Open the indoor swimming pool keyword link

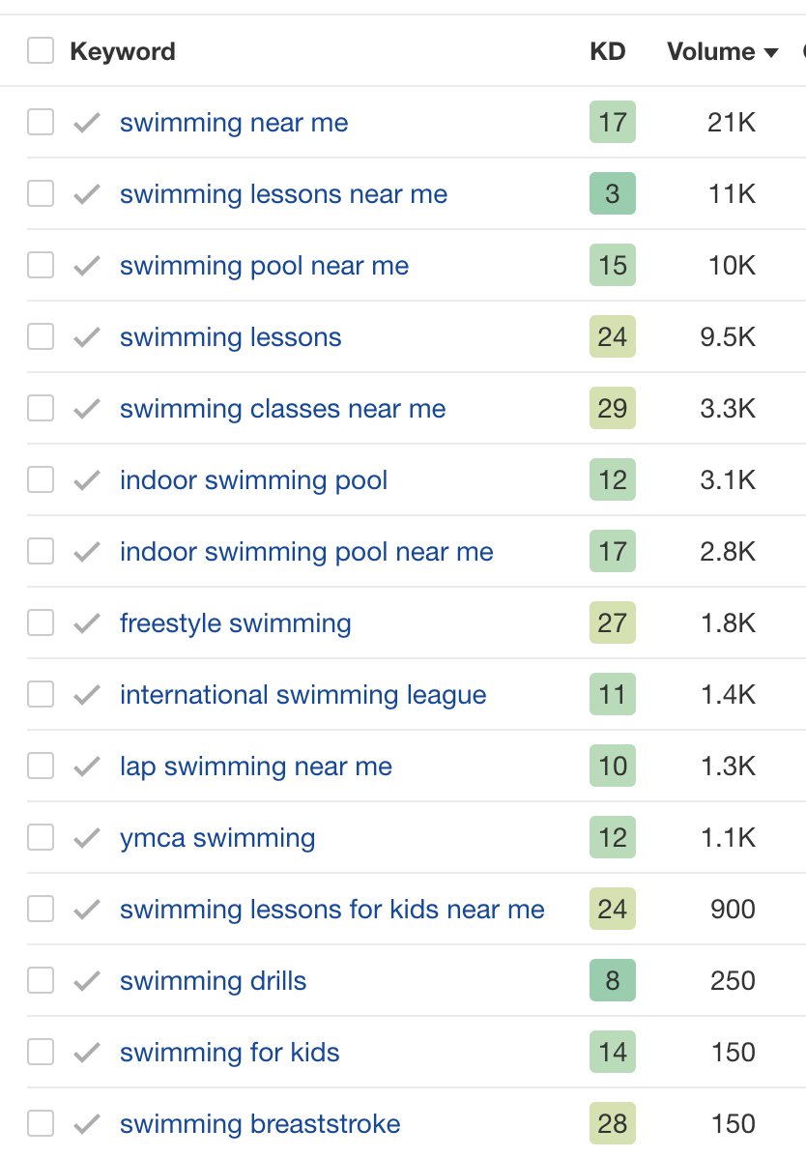[x=253, y=480]
